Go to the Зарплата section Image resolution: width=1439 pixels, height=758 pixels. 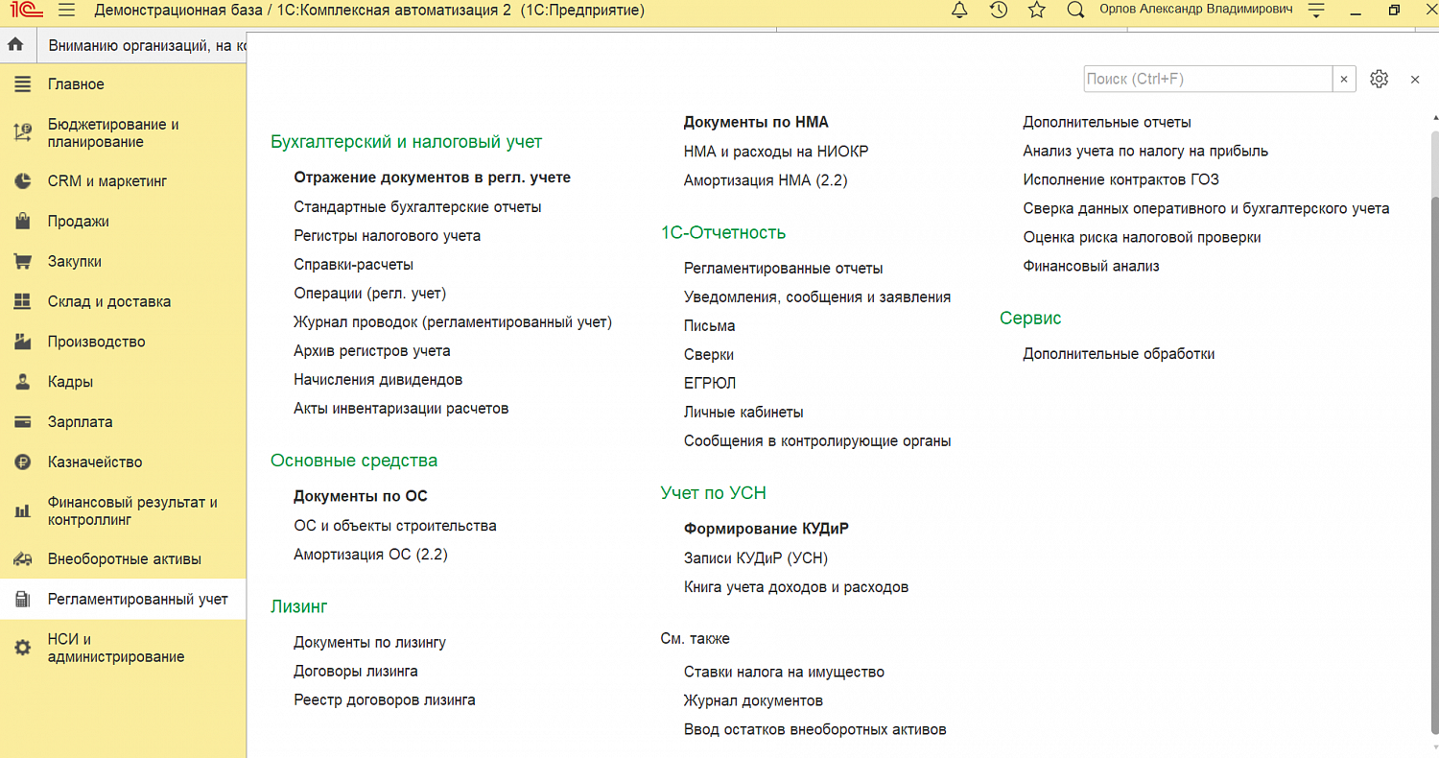[x=123, y=422]
